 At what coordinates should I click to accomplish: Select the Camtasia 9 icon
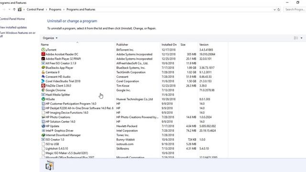coord(43,72)
